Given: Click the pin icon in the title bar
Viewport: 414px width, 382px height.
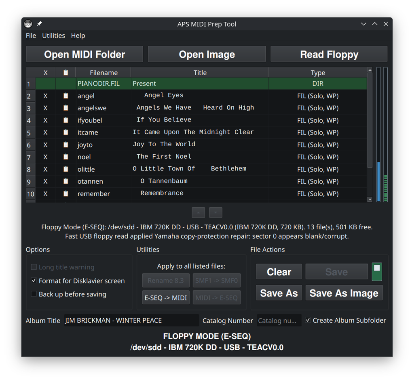Looking at the screenshot, I should (39, 24).
